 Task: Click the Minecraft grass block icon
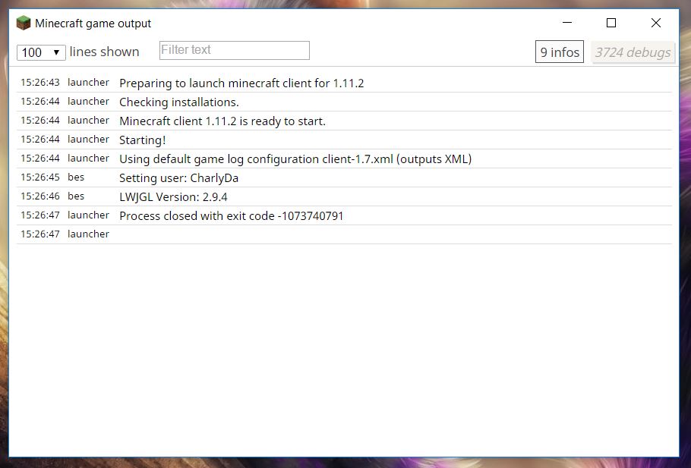coord(24,23)
